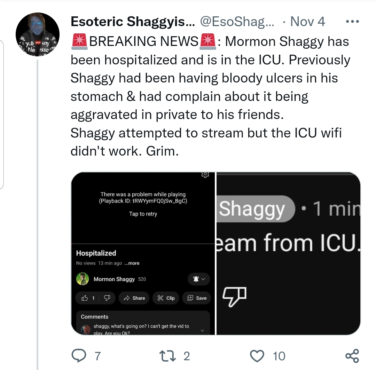Tap to retry the video playback
This screenshot has height=370, width=376.
143,214
